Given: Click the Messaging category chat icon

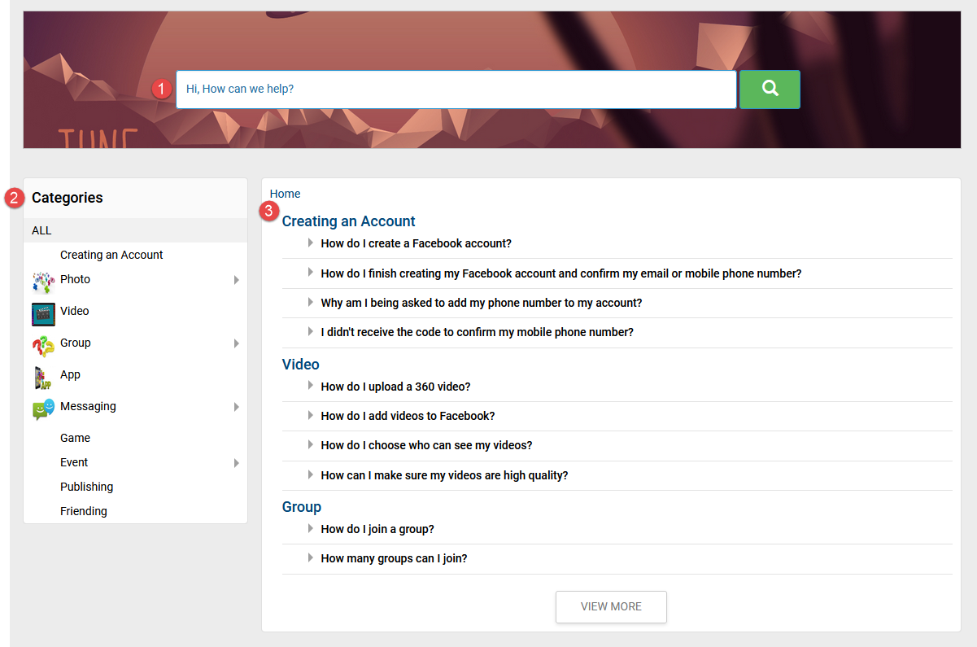Looking at the screenshot, I should pyautogui.click(x=44, y=409).
